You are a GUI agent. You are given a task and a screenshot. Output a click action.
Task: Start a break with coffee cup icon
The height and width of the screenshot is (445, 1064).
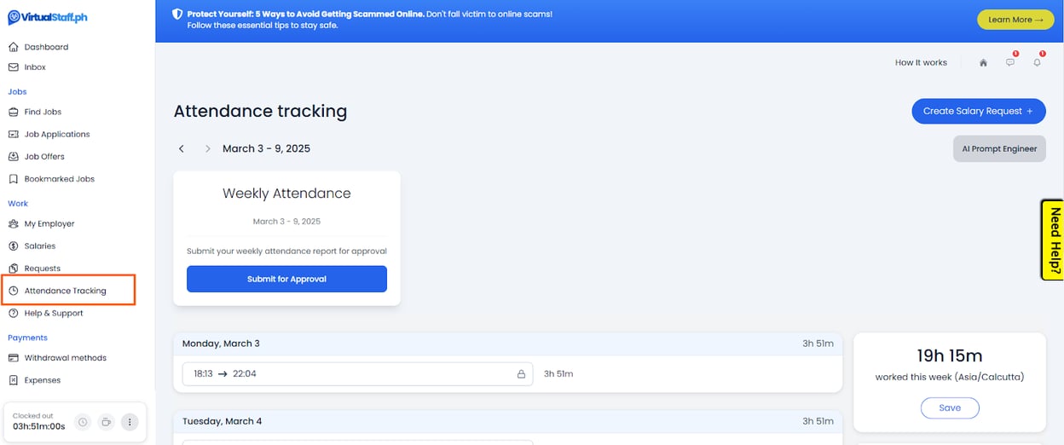106,421
